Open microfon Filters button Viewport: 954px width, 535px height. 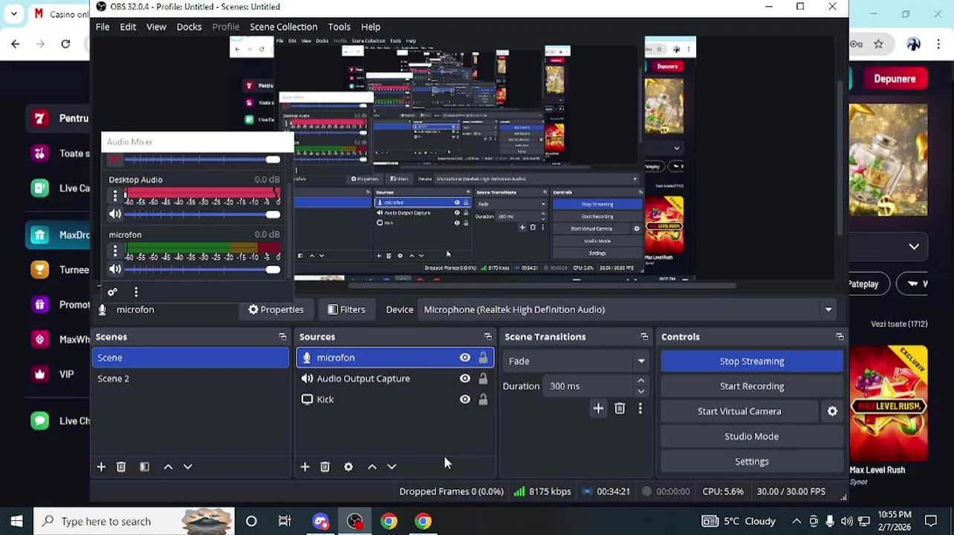[x=346, y=309]
